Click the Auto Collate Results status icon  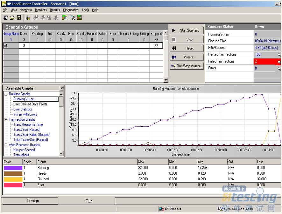pyautogui.click(x=221, y=209)
